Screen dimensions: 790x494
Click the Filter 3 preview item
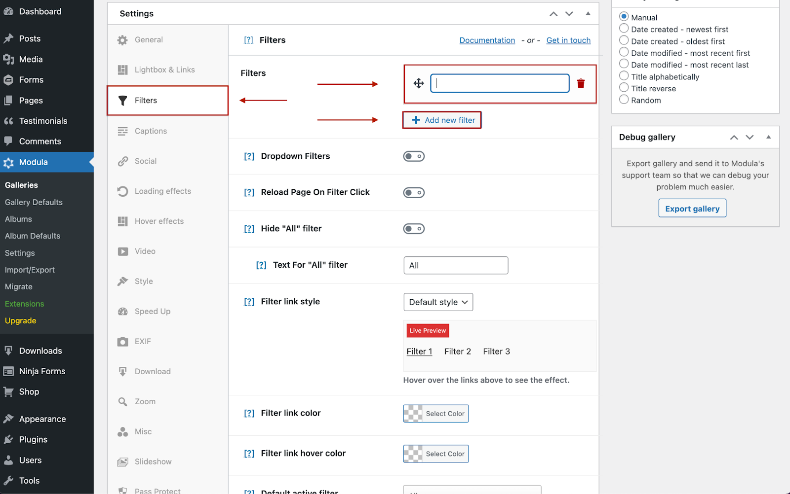pyautogui.click(x=497, y=352)
